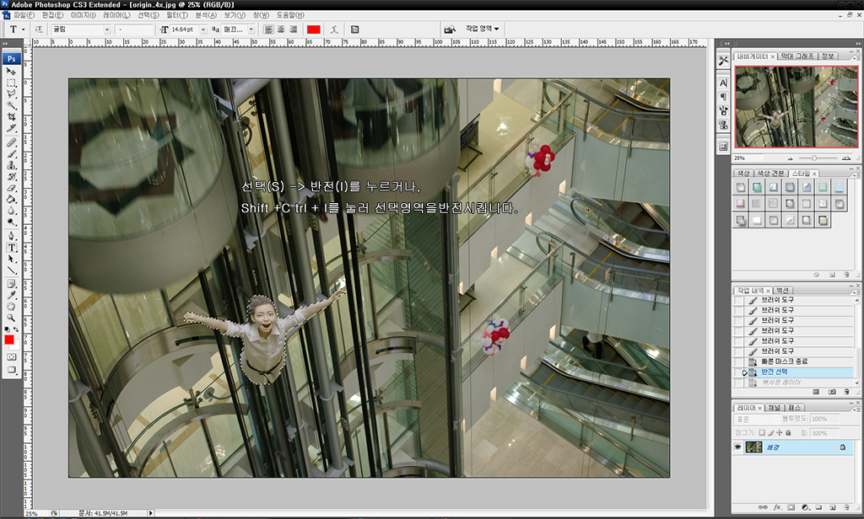Align text right in options bar
864x519 pixels.
point(293,29)
